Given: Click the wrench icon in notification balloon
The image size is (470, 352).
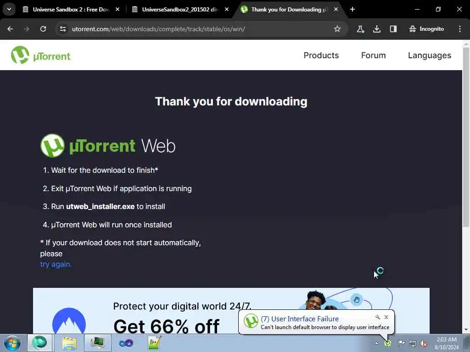Looking at the screenshot, I should coord(378,317).
